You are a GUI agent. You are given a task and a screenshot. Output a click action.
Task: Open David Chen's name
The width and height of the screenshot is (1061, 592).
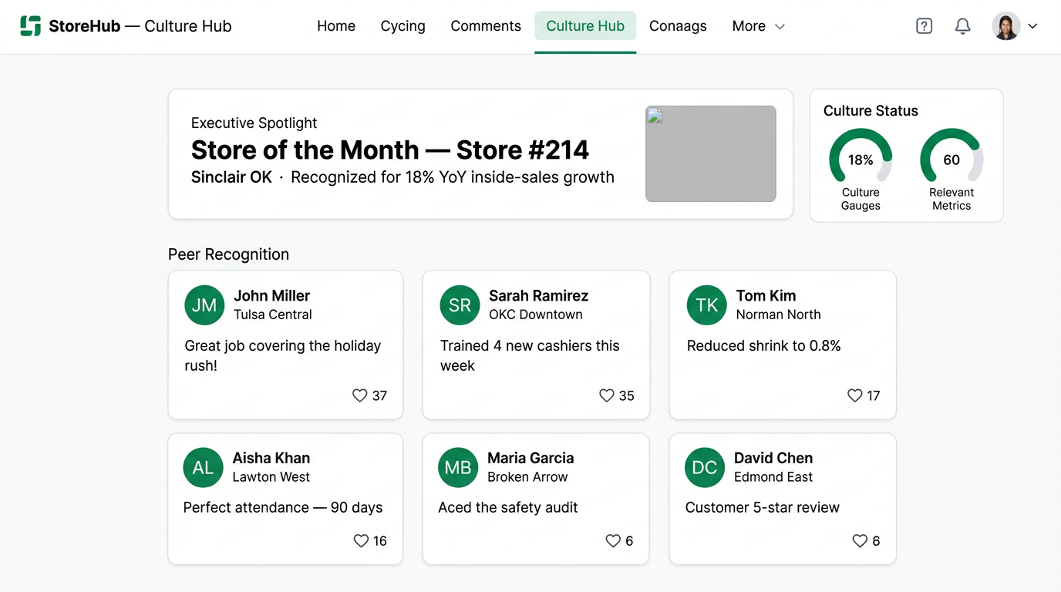(x=773, y=458)
